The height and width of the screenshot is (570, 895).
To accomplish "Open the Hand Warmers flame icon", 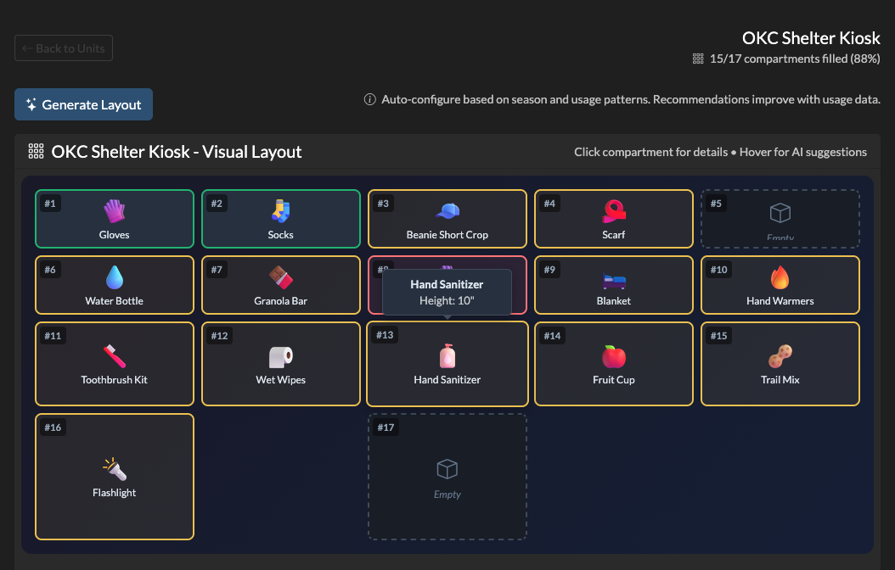I will click(x=780, y=277).
